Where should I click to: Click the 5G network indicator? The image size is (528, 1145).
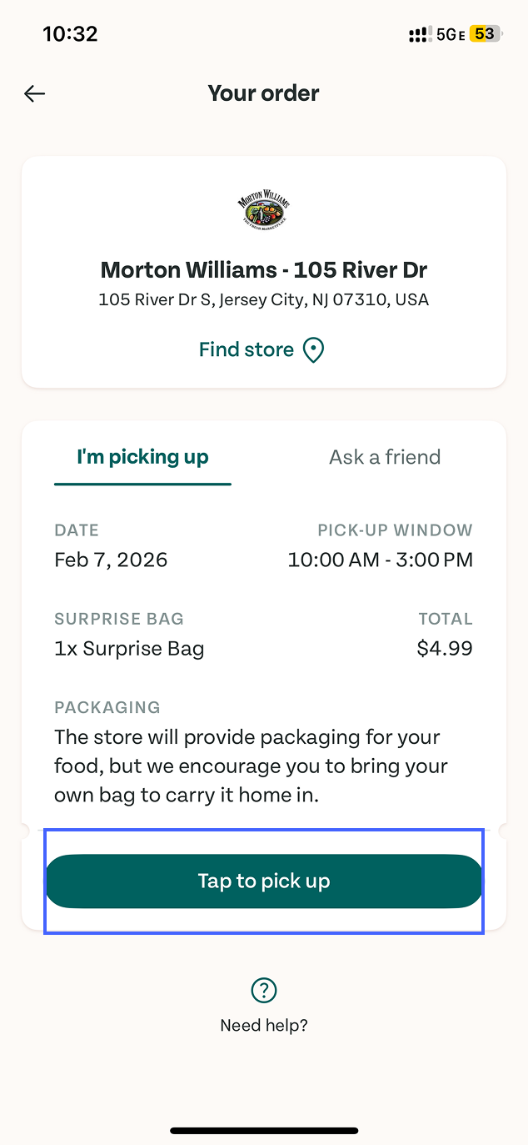point(450,35)
